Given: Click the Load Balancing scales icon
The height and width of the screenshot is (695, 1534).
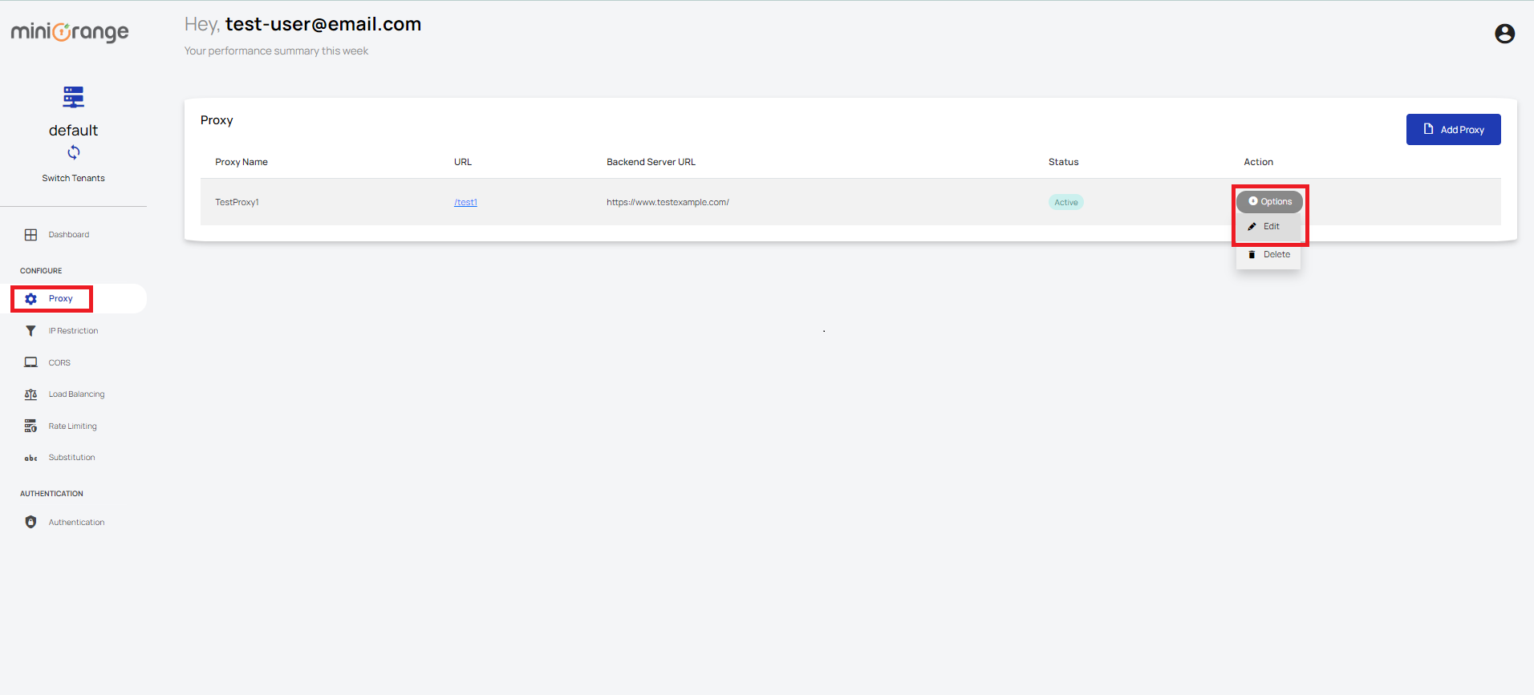Looking at the screenshot, I should pyautogui.click(x=30, y=394).
